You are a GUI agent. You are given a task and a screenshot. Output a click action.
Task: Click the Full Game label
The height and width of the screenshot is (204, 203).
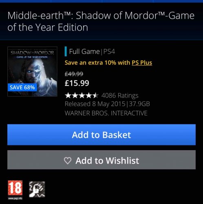(84, 51)
